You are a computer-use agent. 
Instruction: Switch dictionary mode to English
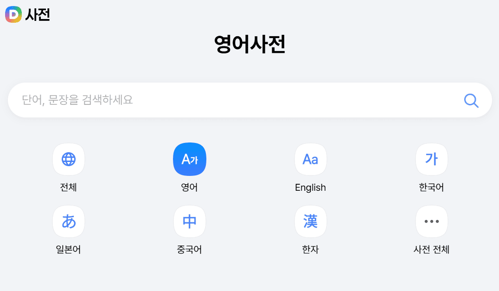(310, 159)
